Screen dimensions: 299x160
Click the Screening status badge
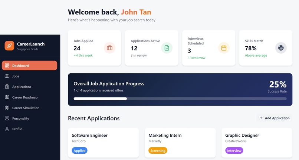pyautogui.click(x=158, y=150)
